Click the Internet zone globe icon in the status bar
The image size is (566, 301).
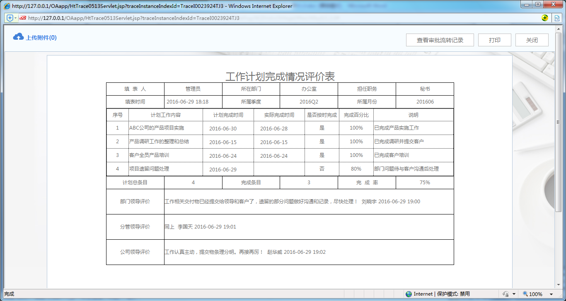409,294
